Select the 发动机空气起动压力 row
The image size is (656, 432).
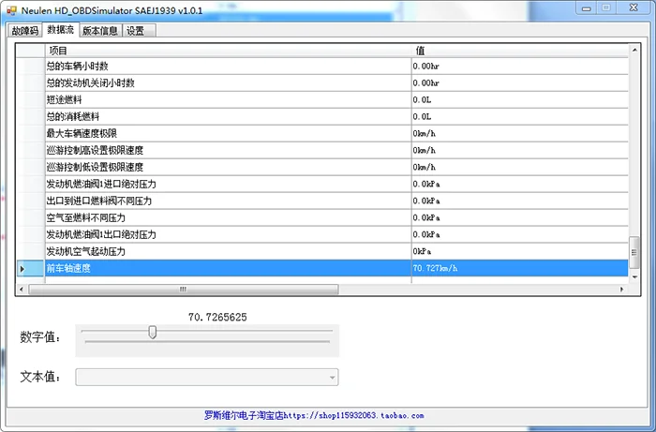click(x=322, y=251)
